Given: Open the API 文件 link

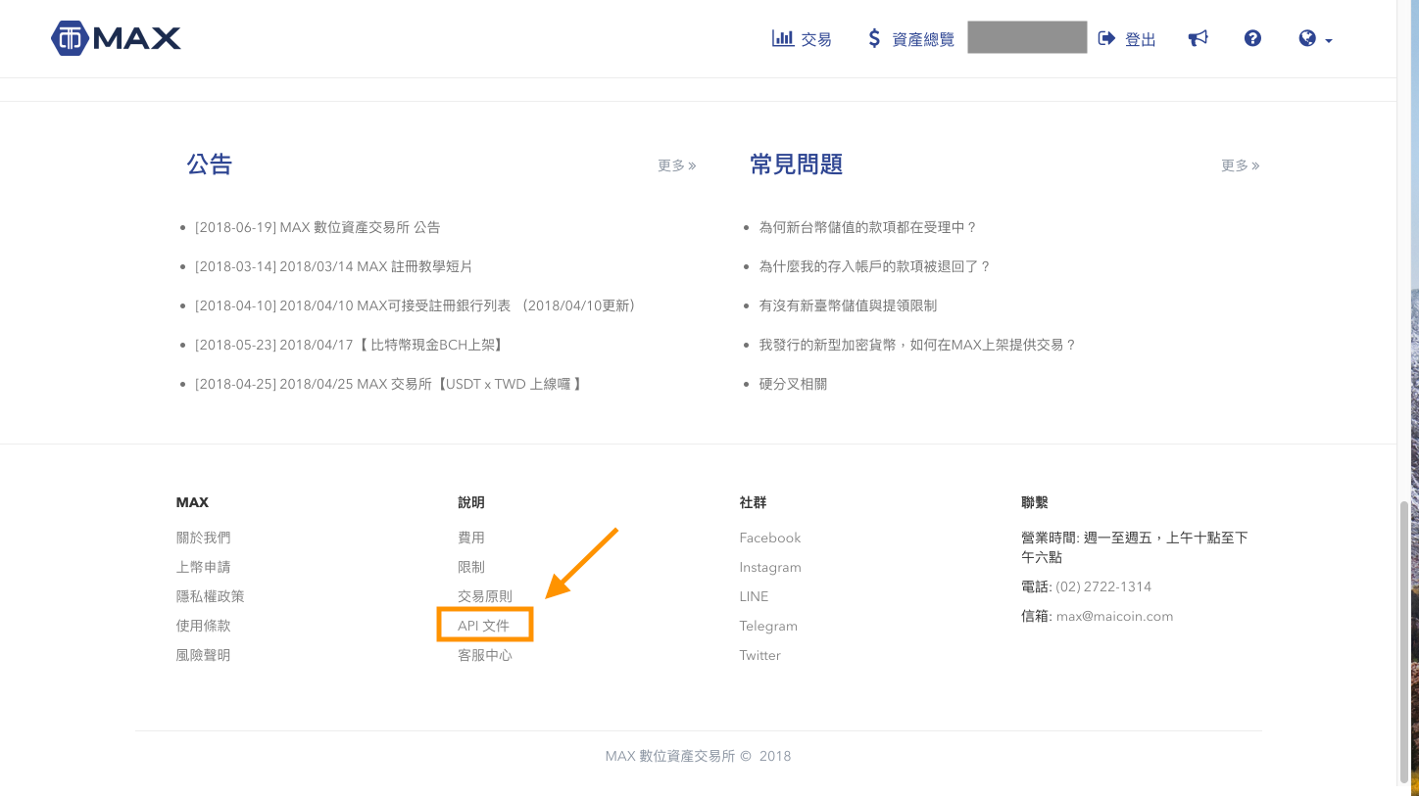Looking at the screenshot, I should [x=484, y=626].
